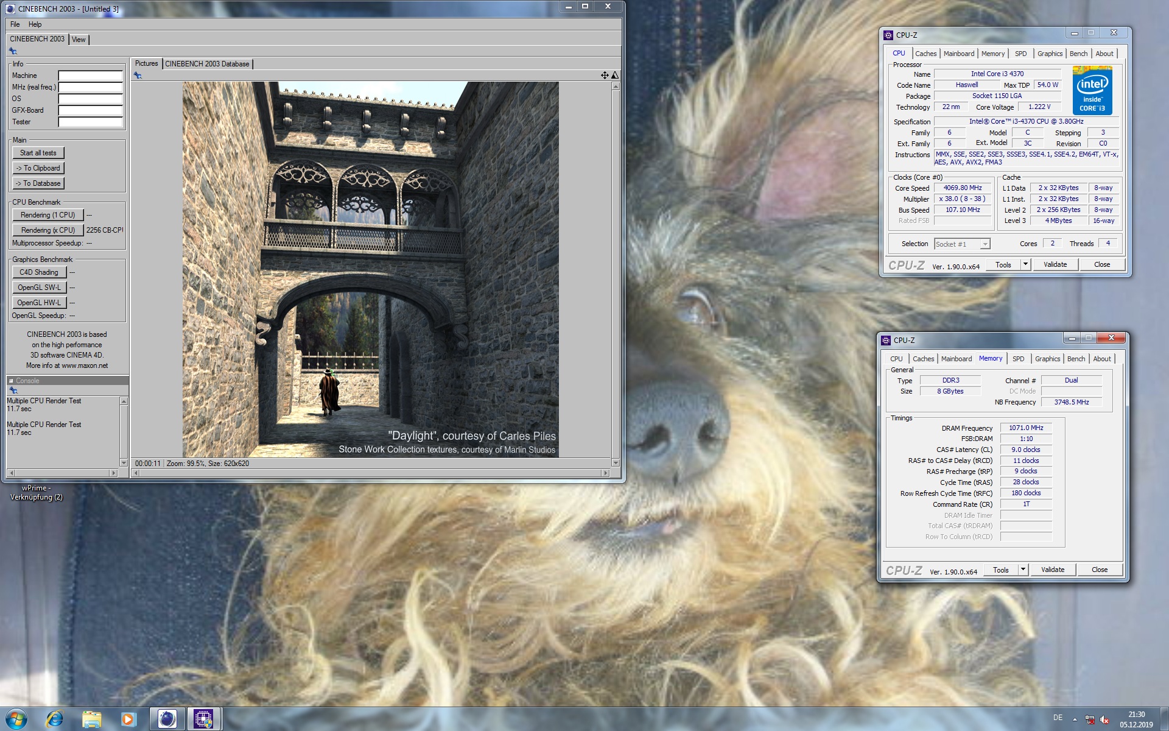1169x731 pixels.
Task: Click Close in the lower CPU-Z window
Action: 1100,570
